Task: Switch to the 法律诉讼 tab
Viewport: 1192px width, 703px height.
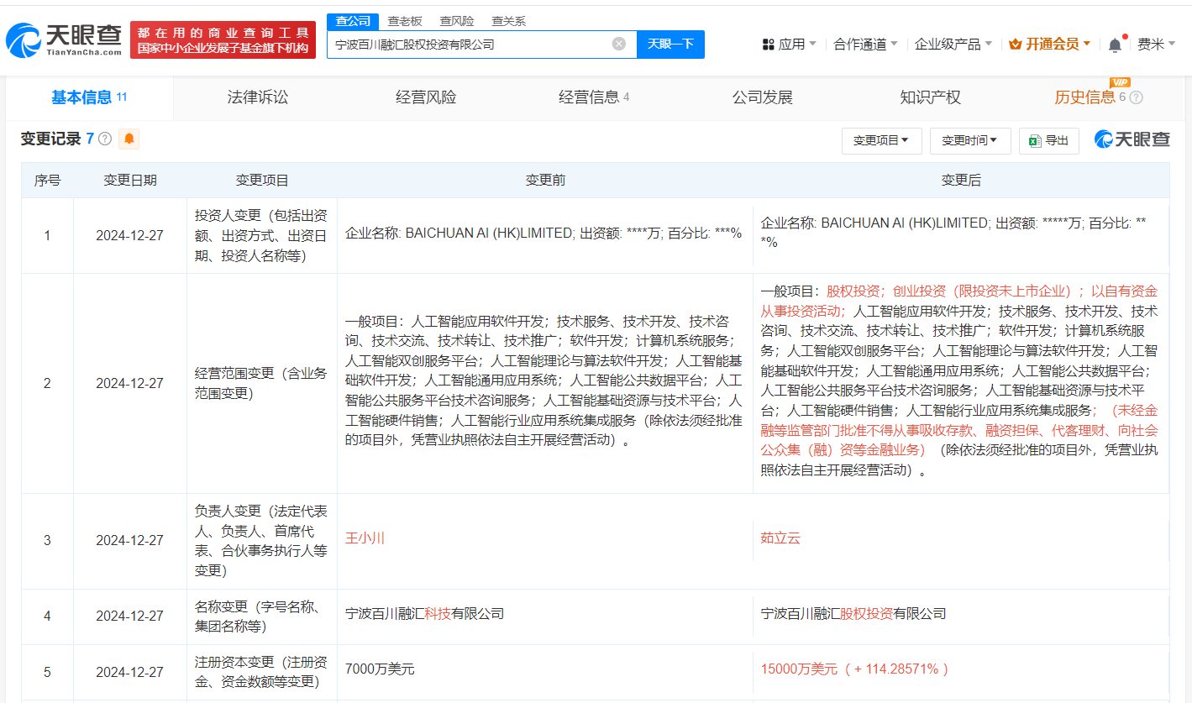Action: (258, 97)
